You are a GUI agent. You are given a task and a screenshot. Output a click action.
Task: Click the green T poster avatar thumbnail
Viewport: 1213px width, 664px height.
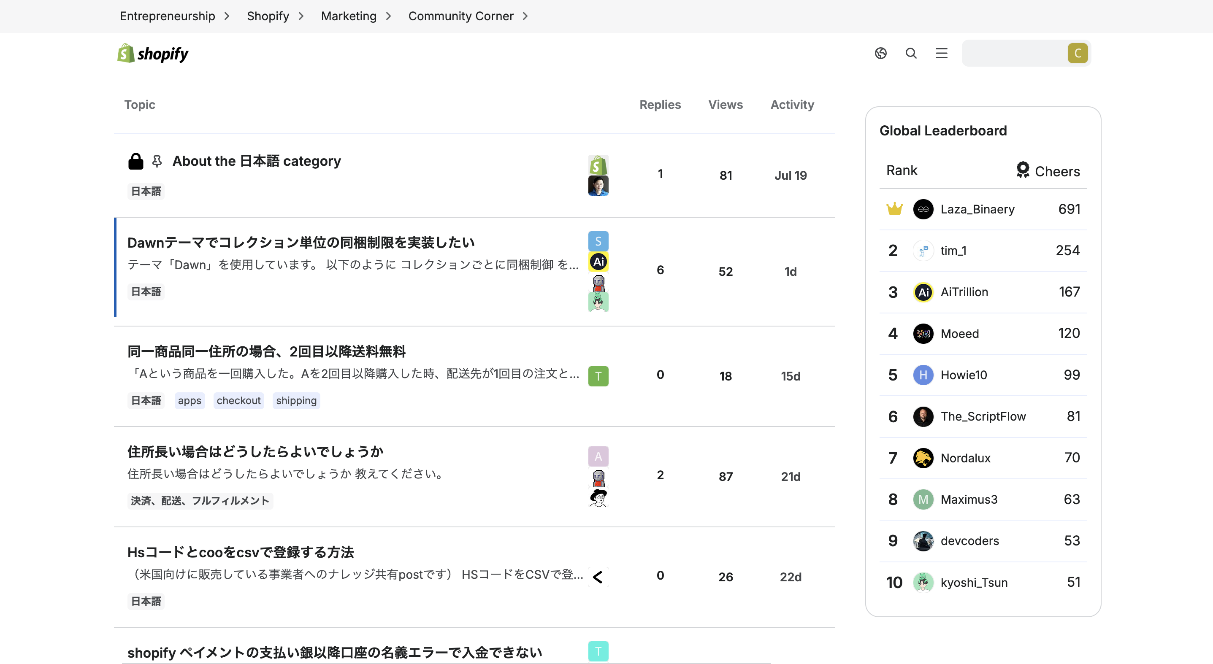tap(598, 376)
